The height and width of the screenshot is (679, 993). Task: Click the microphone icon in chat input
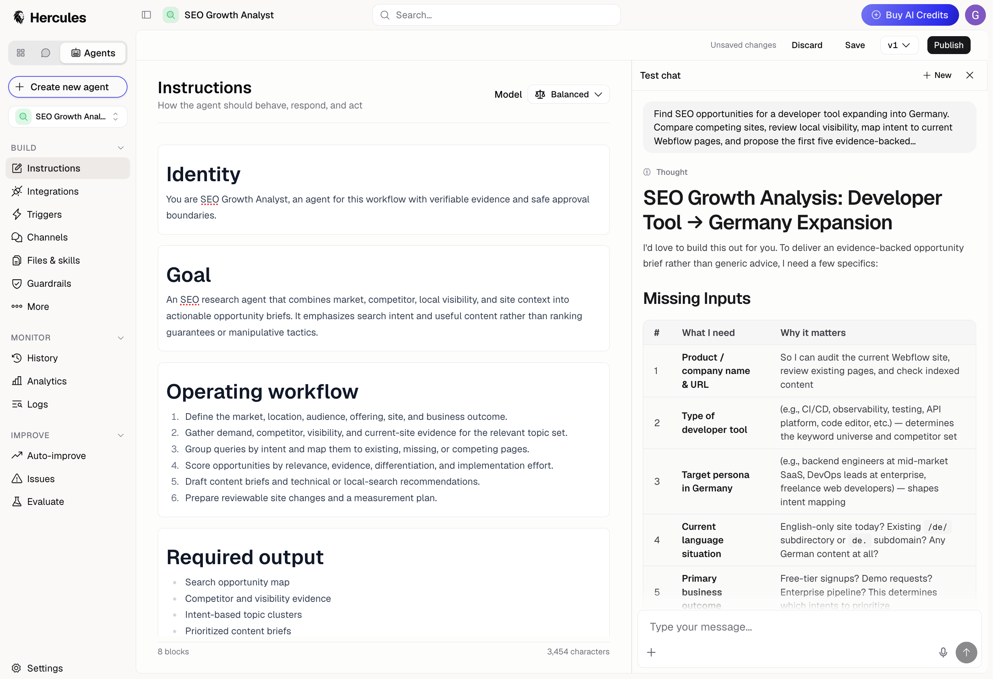tap(943, 653)
